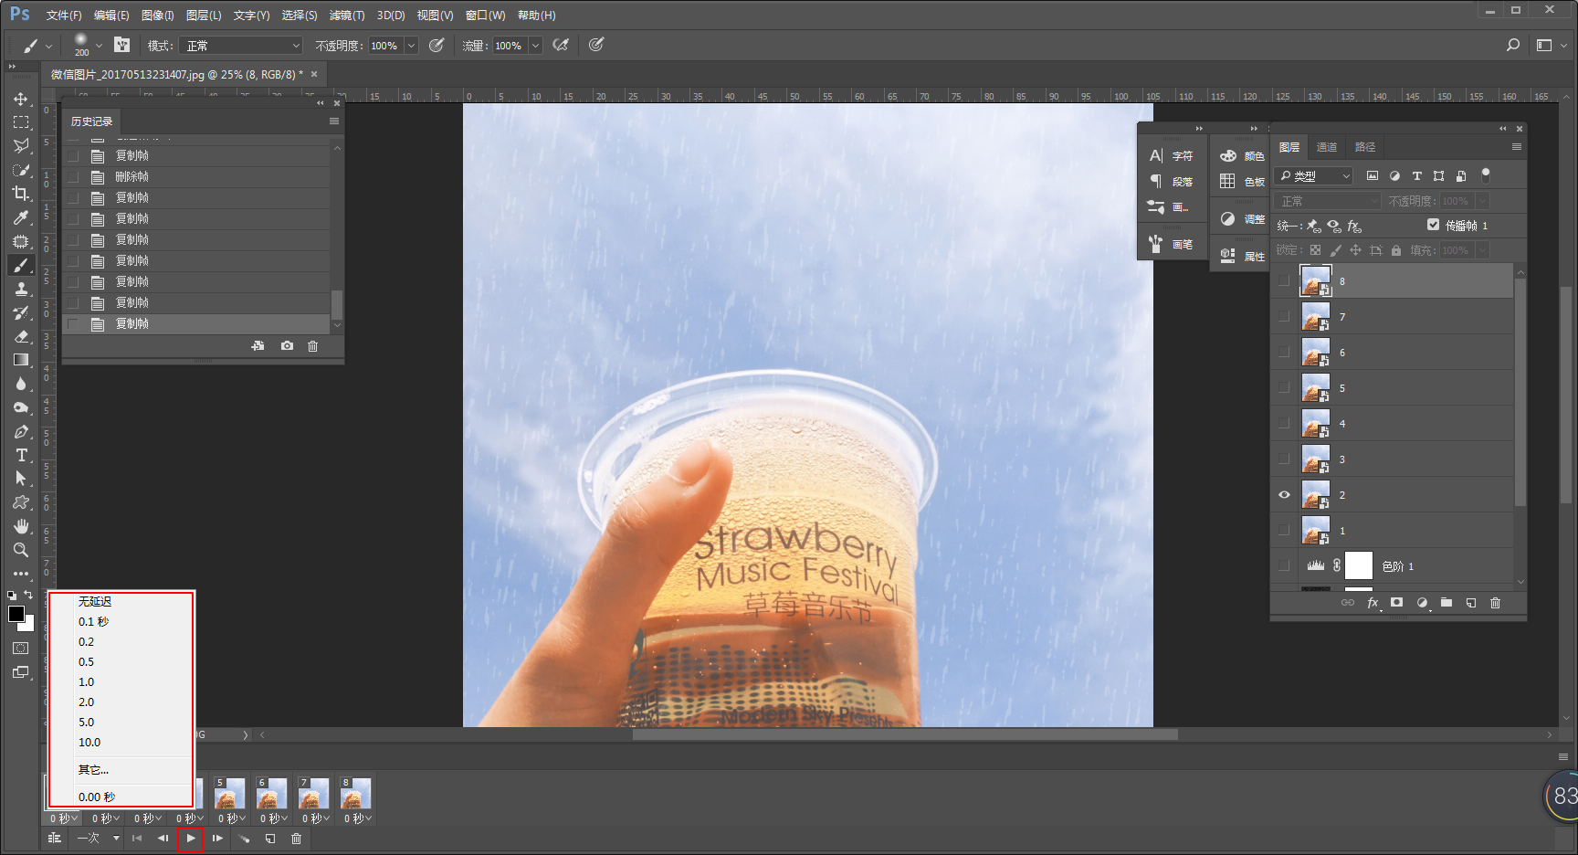Open brush preset picker size 200
Screen dimensions: 1578x855
pos(87,45)
